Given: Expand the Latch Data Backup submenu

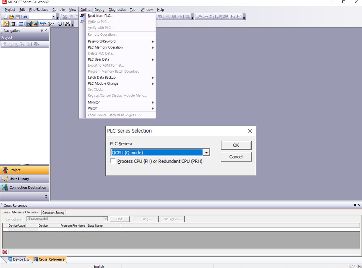Looking at the screenshot, I should click(x=153, y=78).
